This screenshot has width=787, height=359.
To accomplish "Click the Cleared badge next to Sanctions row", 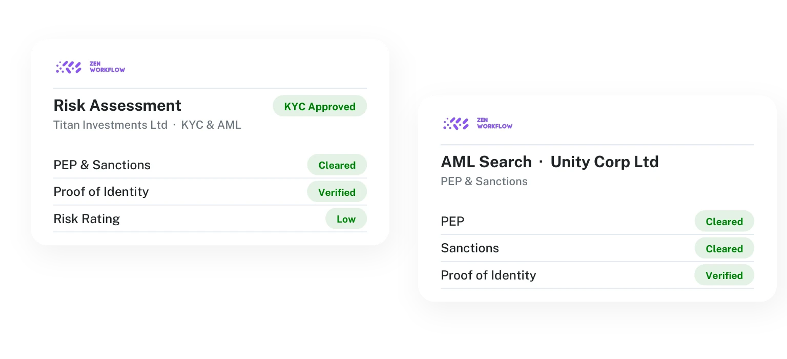I will pos(724,248).
